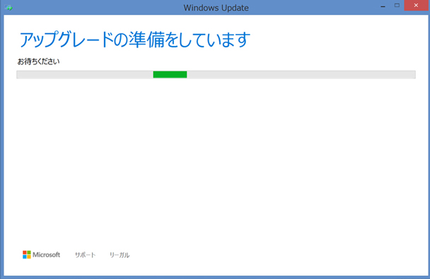The width and height of the screenshot is (430, 279).
Task: Open the サポート link
Action: [x=85, y=255]
